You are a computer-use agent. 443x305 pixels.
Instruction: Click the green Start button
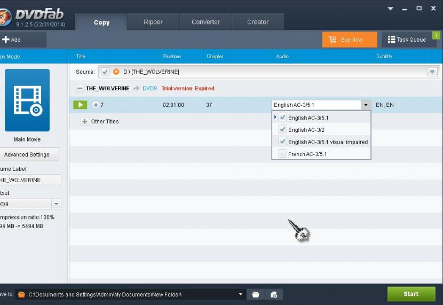pyautogui.click(x=411, y=294)
